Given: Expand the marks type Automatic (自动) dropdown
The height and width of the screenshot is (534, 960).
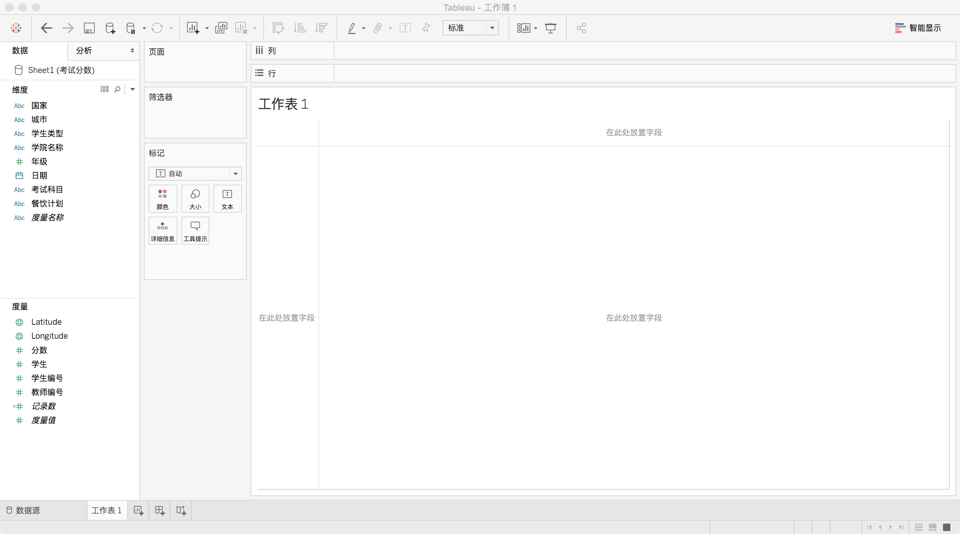Looking at the screenshot, I should (x=235, y=174).
